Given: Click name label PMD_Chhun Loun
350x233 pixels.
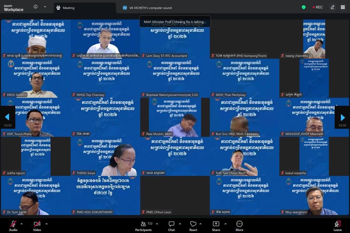Looking at the screenshot, I should [x=159, y=212].
